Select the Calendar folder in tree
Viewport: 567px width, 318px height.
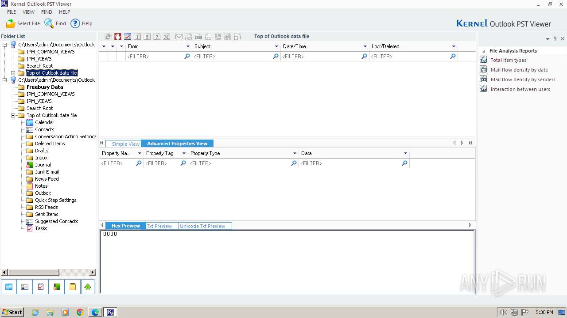pos(44,122)
